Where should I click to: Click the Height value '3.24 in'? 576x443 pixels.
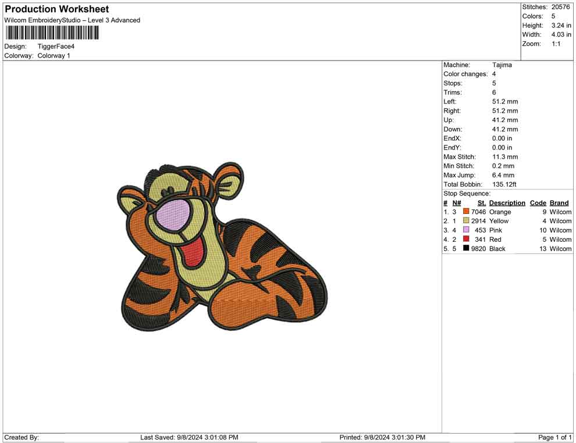tap(561, 26)
